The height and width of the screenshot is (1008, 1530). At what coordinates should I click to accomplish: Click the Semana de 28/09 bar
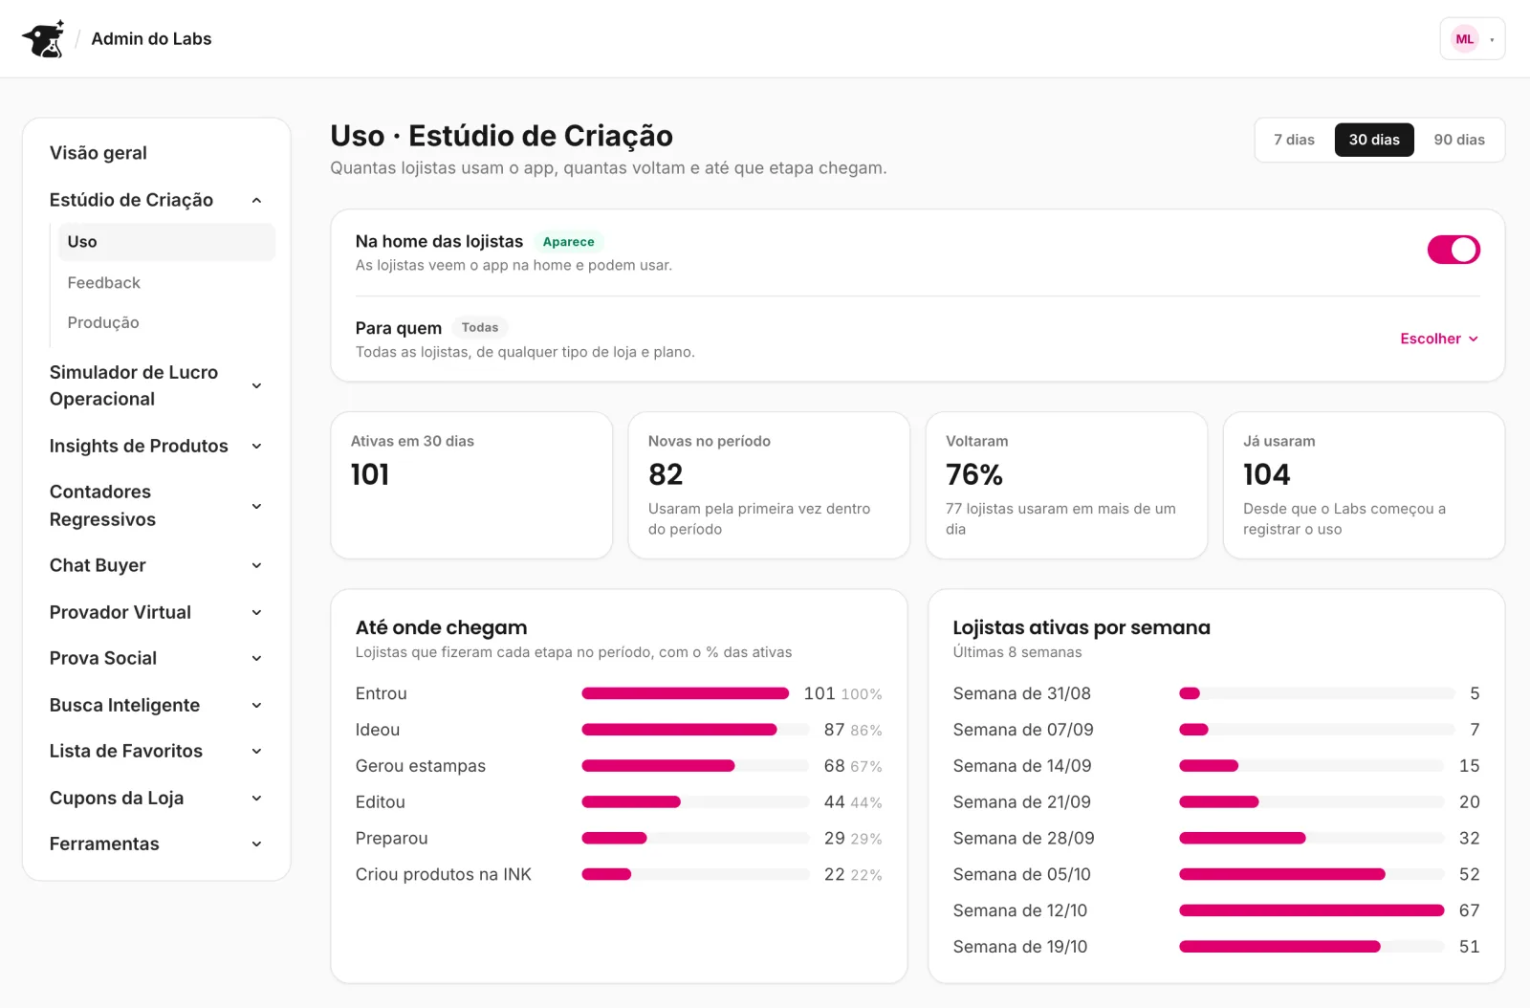click(x=1311, y=839)
